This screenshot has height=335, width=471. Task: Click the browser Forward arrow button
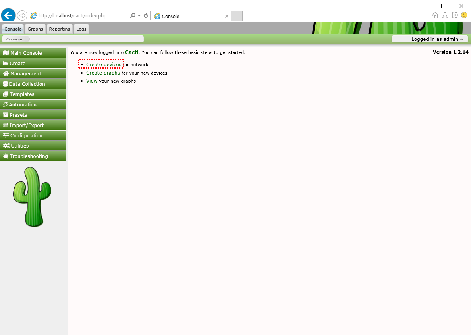click(22, 15)
